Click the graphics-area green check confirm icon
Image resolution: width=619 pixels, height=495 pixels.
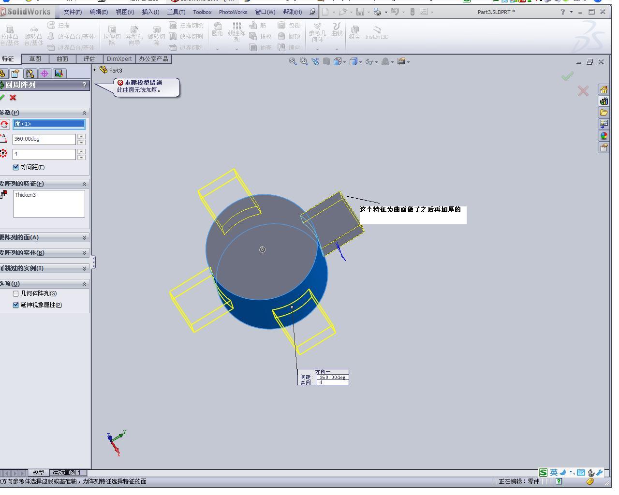(x=568, y=76)
